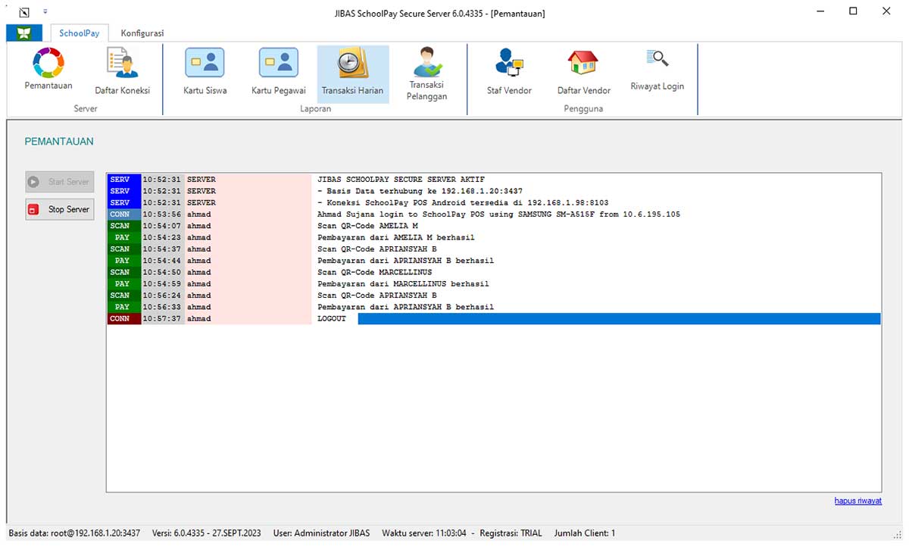Click the hapus riwayat link

click(x=857, y=501)
